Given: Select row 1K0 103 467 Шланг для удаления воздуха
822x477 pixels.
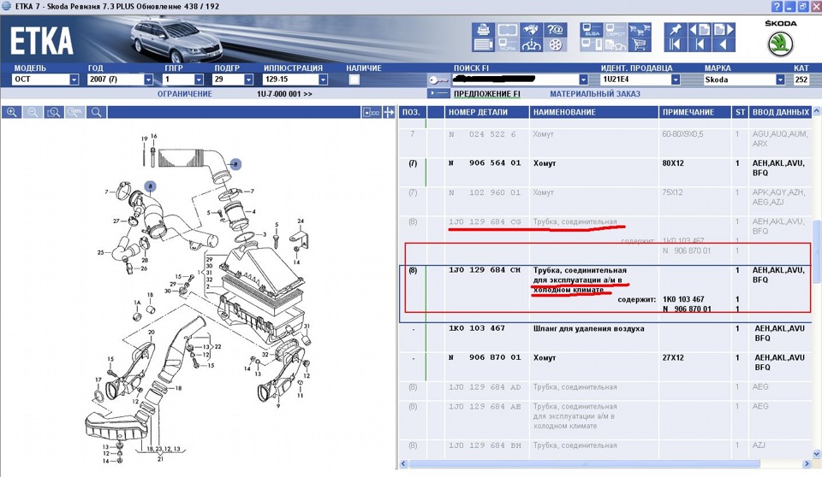Looking at the screenshot, I should 605,337.
